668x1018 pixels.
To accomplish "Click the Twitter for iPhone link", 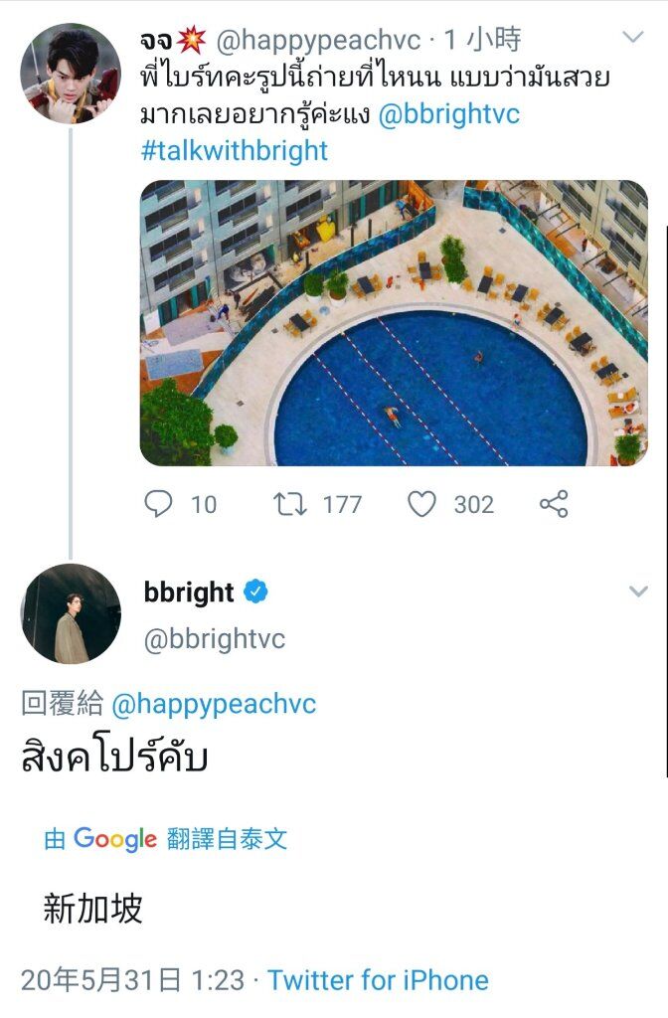I will click(378, 980).
